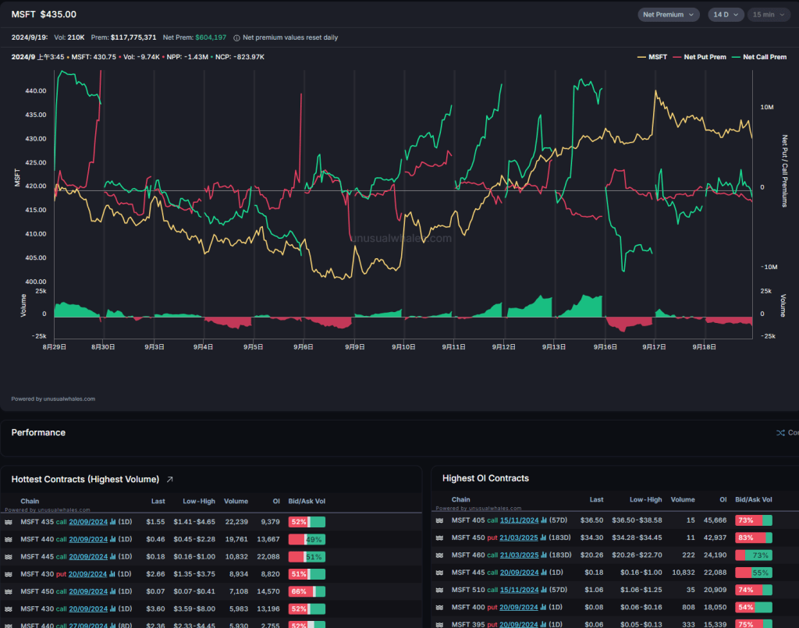Viewport: 799px width, 628px height.
Task: Toggle MSFT price line in chart legend
Action: pos(656,57)
